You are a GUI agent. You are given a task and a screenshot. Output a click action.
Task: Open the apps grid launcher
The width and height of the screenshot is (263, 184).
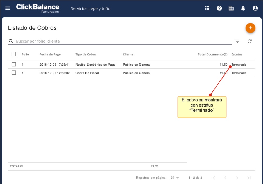pos(207,8)
